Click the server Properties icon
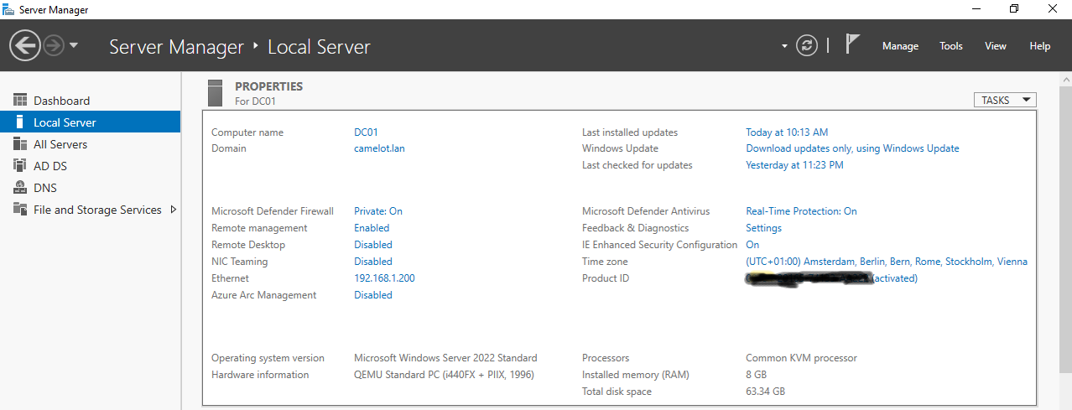The width and height of the screenshot is (1072, 410). coord(216,92)
